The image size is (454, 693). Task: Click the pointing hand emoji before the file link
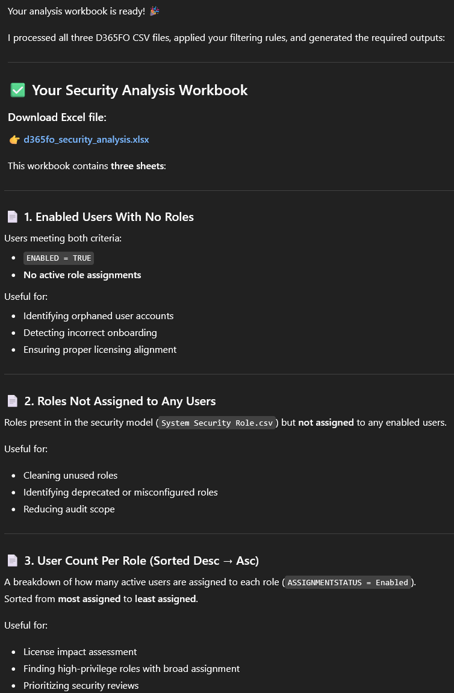[x=14, y=140]
